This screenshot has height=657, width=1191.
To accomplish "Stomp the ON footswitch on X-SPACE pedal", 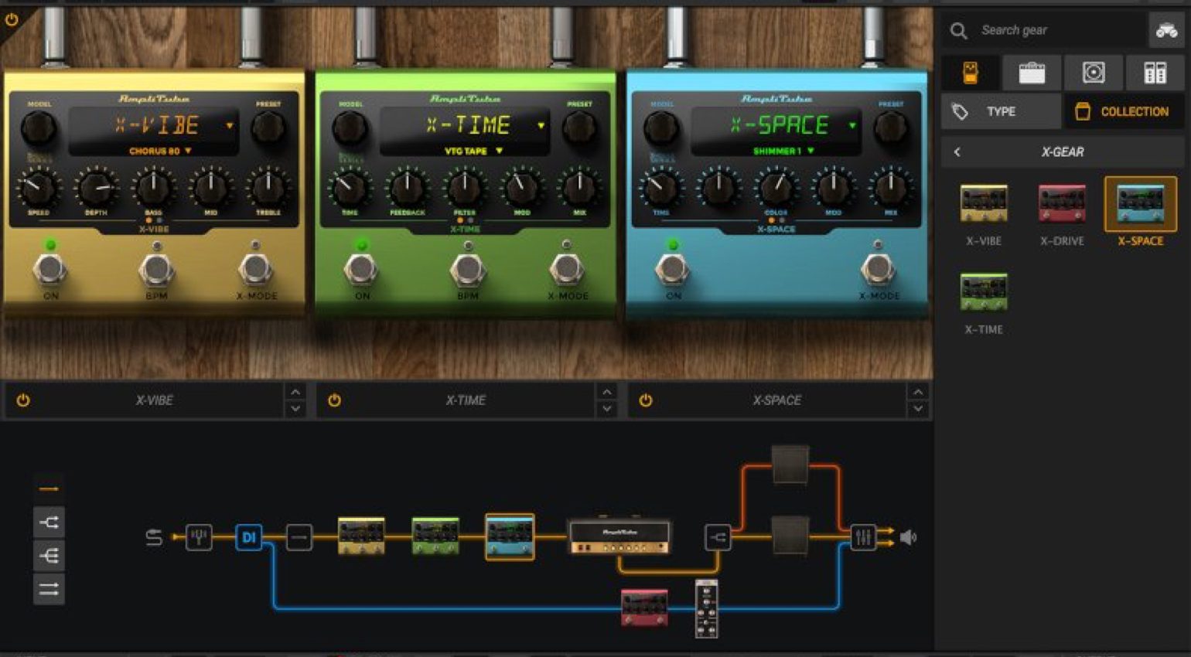I will pyautogui.click(x=673, y=270).
